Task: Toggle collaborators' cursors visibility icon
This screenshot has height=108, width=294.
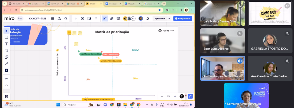Action: pos(105,19)
